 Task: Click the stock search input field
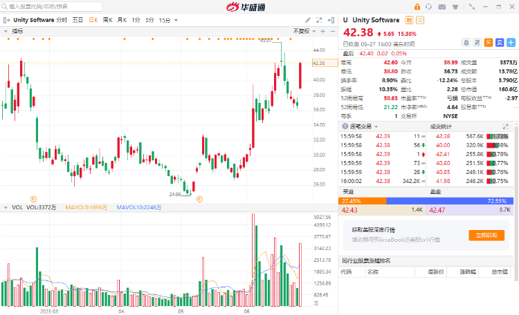[x=51, y=6]
